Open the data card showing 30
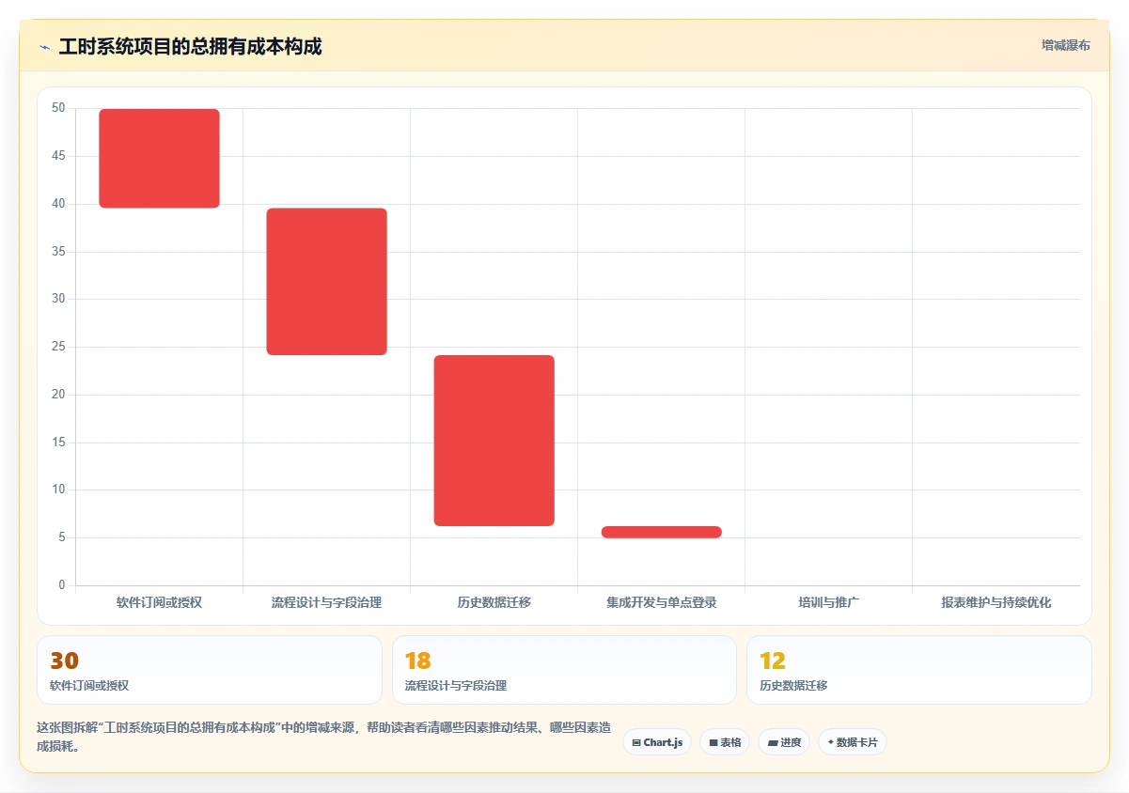The height and width of the screenshot is (793, 1129). [210, 670]
